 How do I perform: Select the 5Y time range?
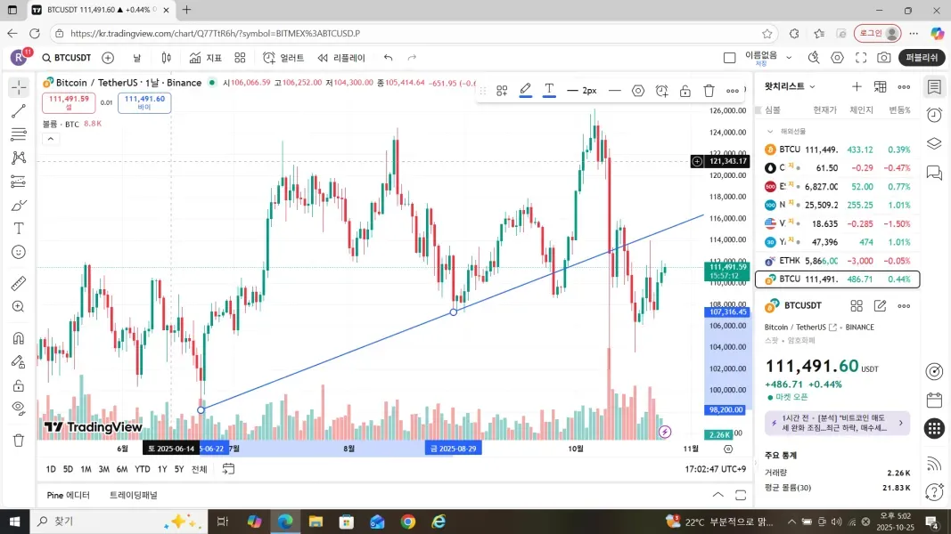click(179, 469)
